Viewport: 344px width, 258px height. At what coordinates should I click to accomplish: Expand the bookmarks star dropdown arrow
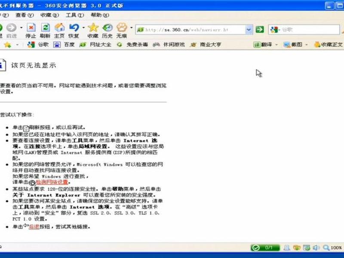[17, 45]
